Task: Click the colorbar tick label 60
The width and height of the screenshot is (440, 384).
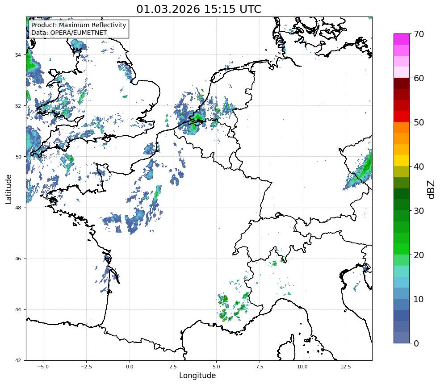Action: pos(419,78)
